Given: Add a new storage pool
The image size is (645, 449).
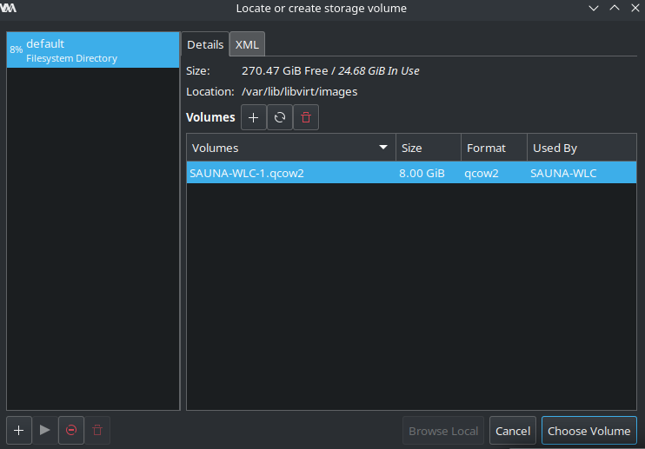Looking at the screenshot, I should [19, 430].
